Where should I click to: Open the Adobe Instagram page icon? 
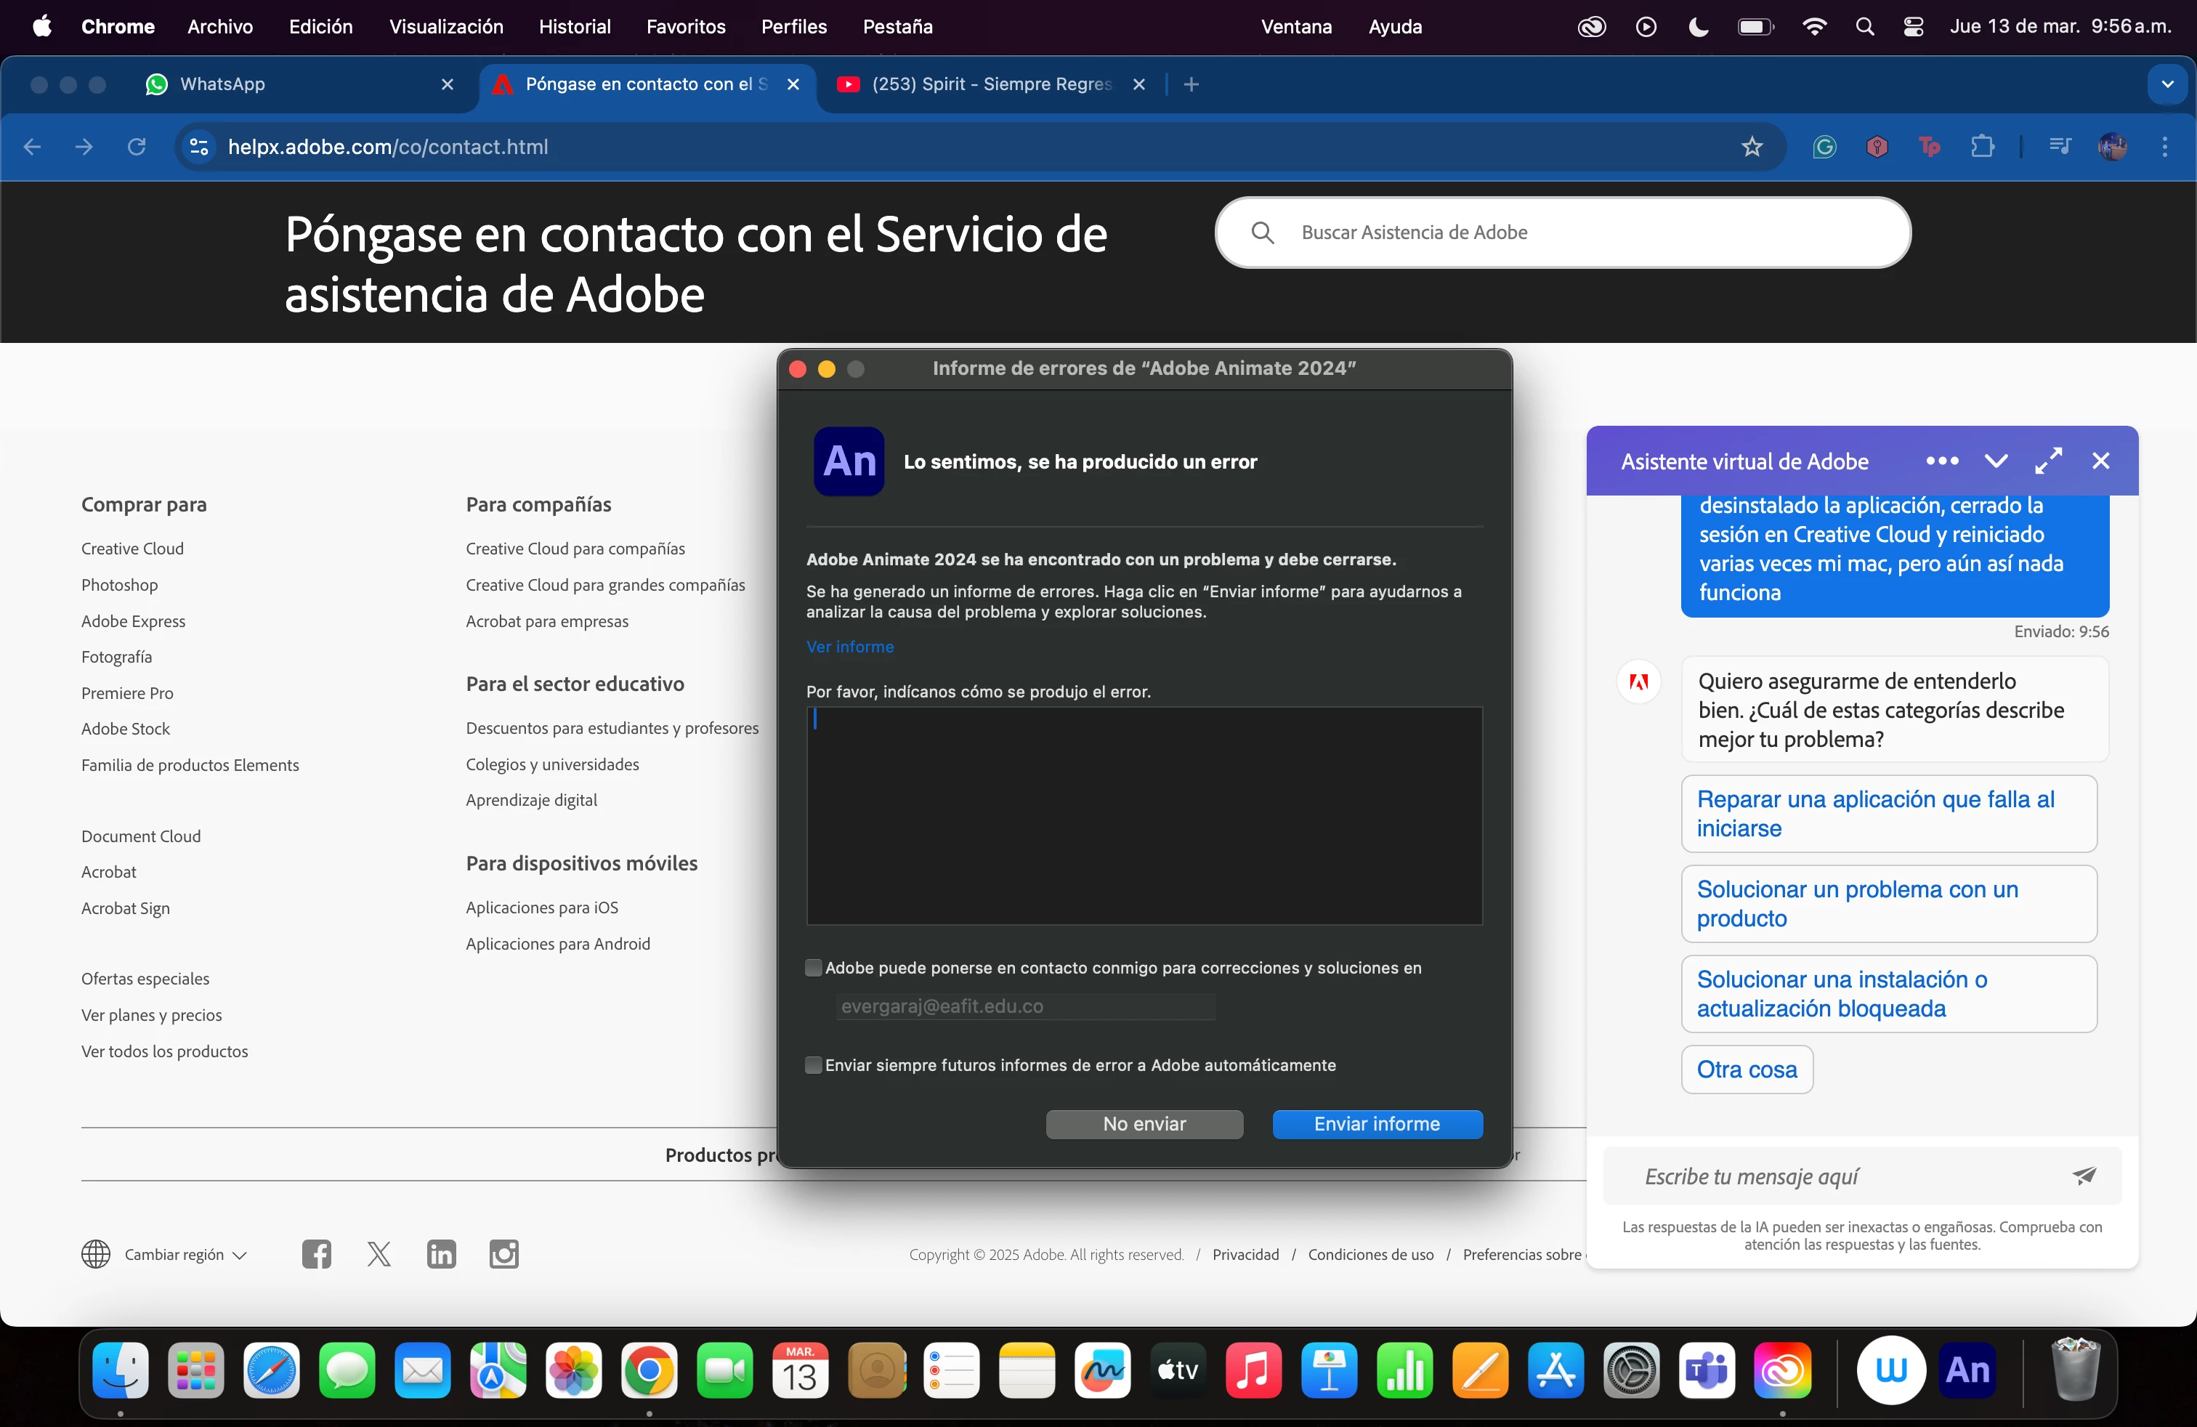[x=503, y=1253]
